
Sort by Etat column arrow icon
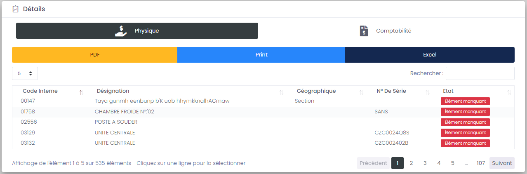click(x=509, y=93)
